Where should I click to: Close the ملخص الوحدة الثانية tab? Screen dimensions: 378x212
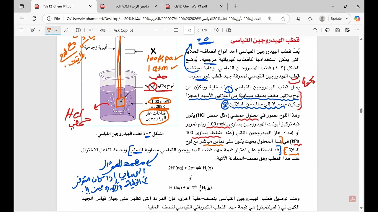(155, 6)
